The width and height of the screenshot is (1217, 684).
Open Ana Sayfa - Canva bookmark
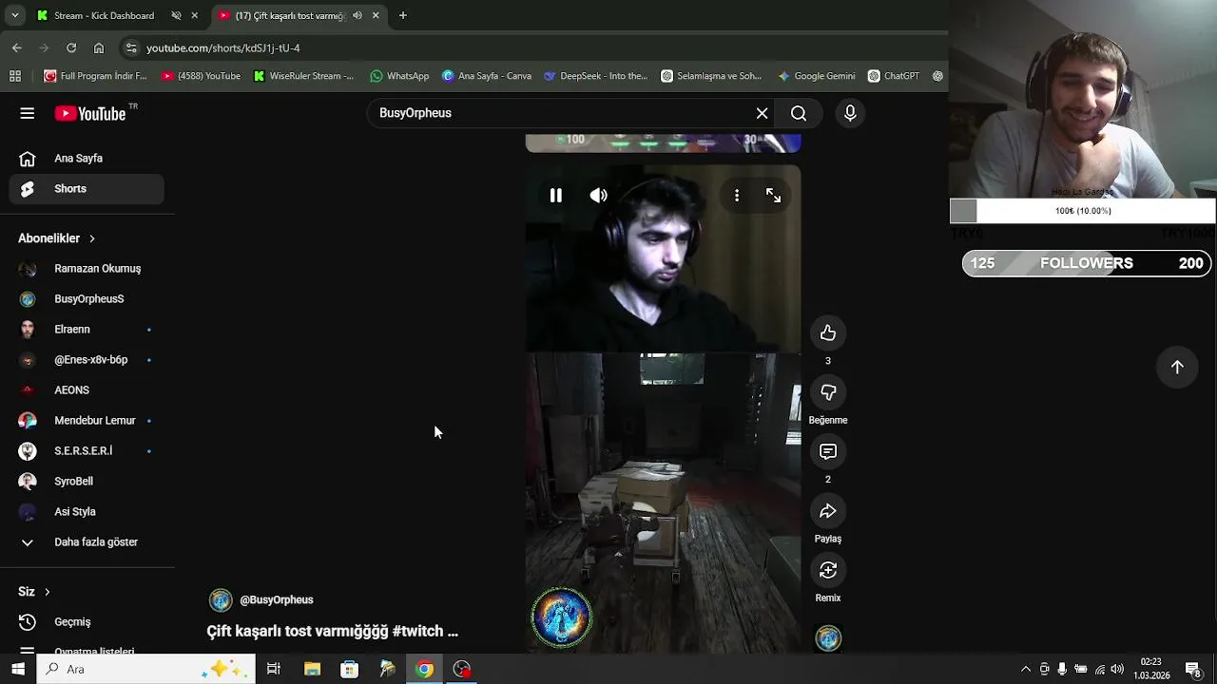point(487,76)
